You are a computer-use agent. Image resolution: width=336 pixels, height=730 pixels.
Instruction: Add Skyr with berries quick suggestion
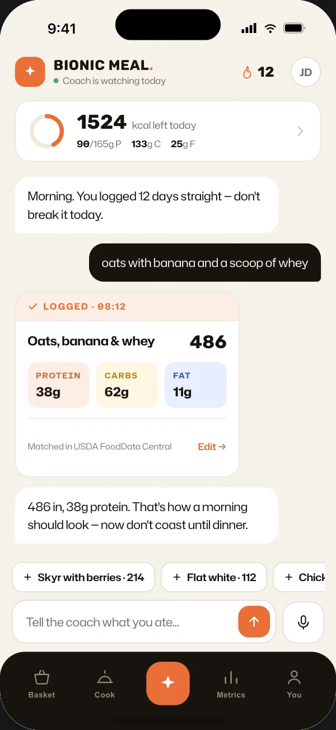83,577
